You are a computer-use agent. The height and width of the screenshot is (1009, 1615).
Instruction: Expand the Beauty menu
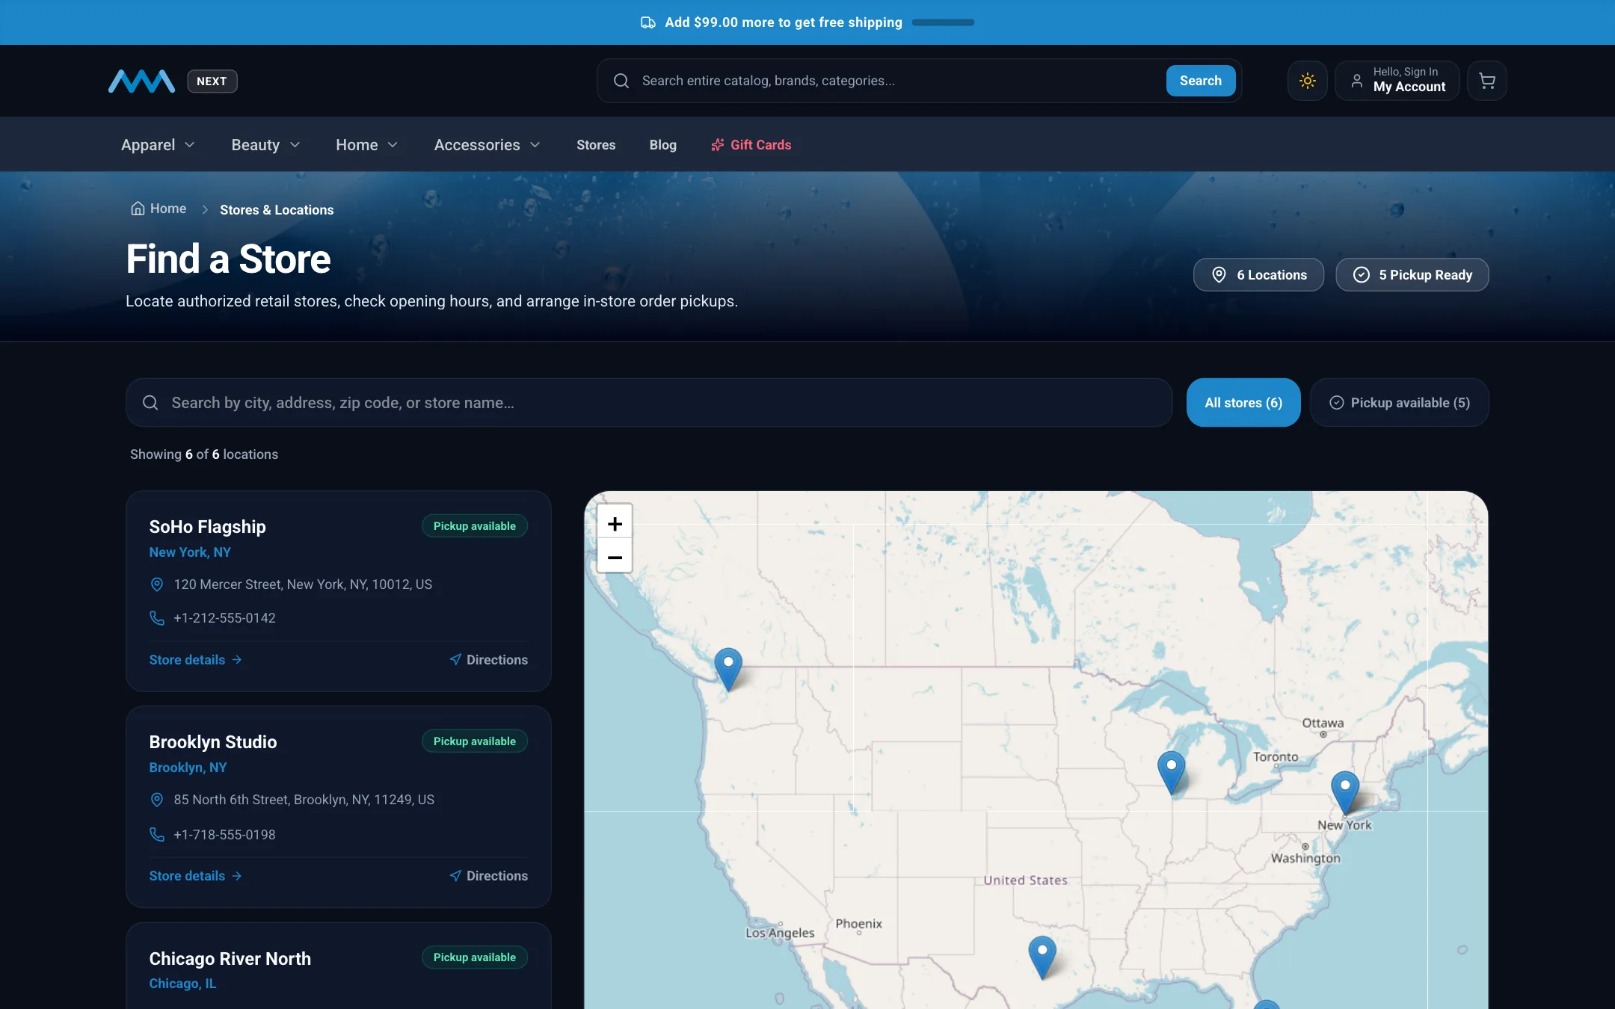[265, 145]
